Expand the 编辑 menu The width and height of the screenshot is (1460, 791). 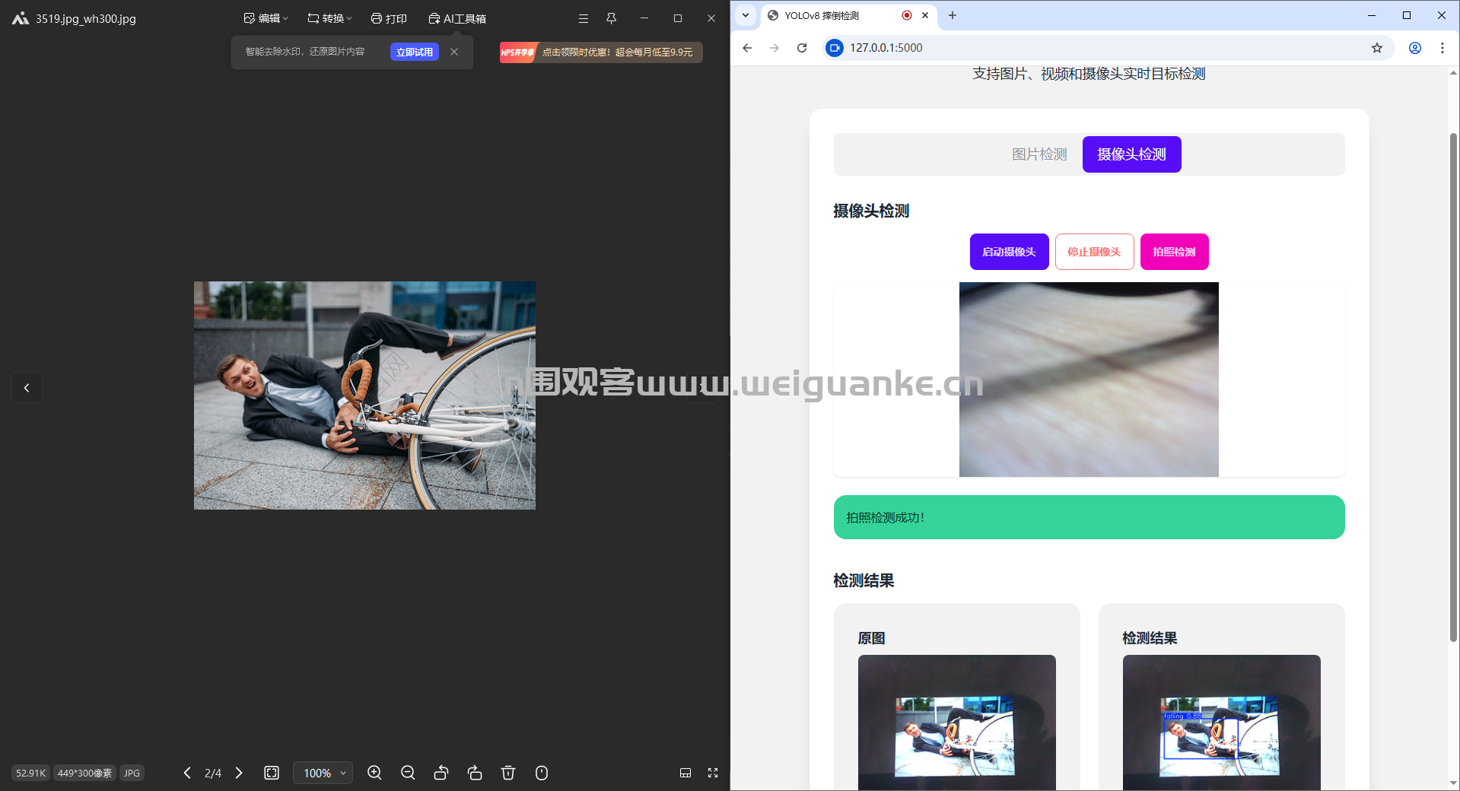coord(266,18)
